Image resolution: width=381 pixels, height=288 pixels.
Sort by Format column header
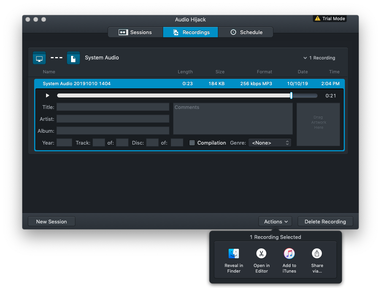(x=264, y=72)
